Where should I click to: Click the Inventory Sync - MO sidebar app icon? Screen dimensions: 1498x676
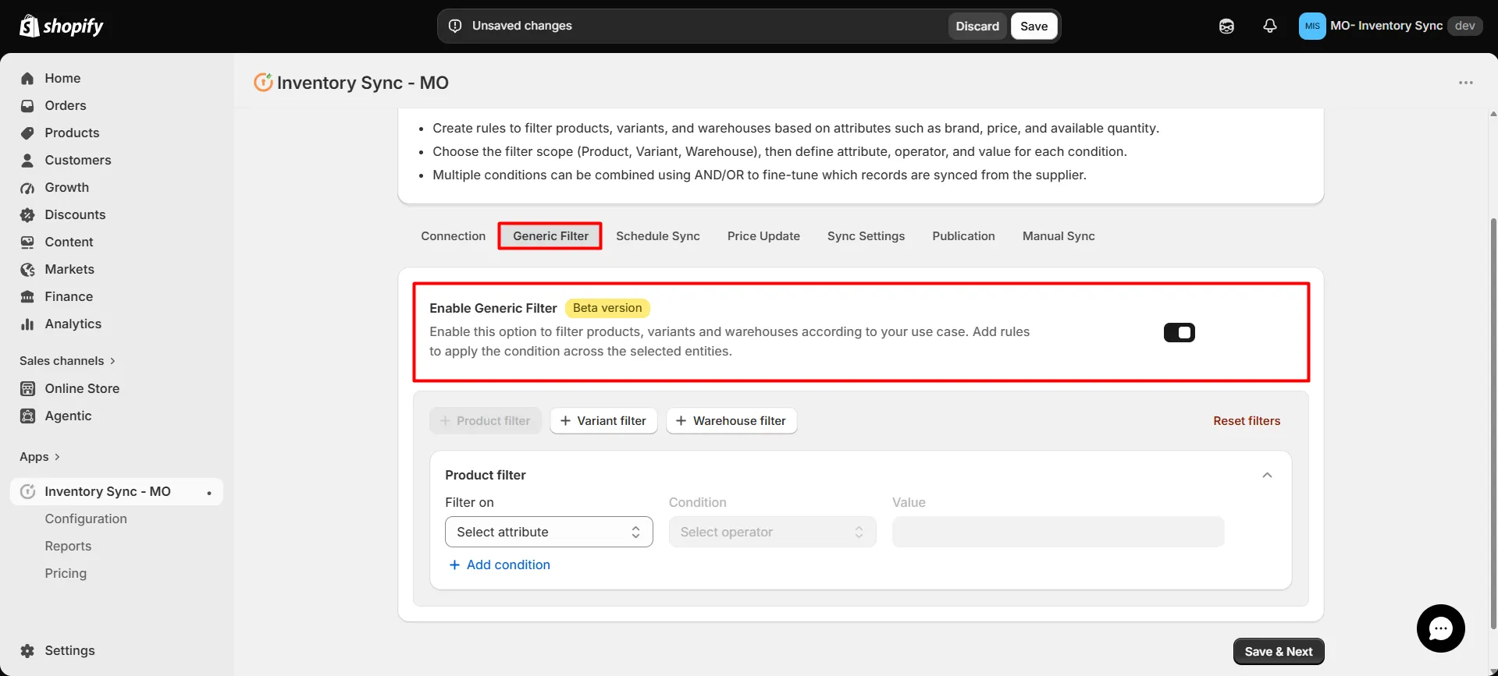(x=27, y=491)
